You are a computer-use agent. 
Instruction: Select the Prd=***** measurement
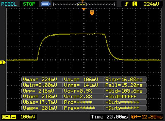pos(83,102)
